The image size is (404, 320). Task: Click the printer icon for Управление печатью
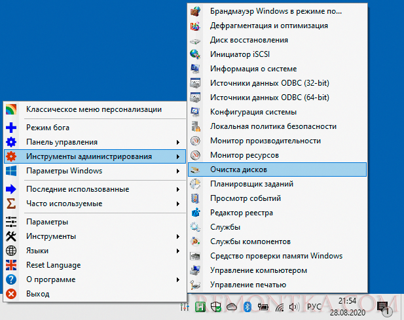coord(195,285)
